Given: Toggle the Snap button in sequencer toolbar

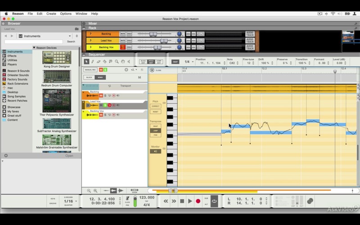Looking at the screenshot, I should [x=175, y=62].
